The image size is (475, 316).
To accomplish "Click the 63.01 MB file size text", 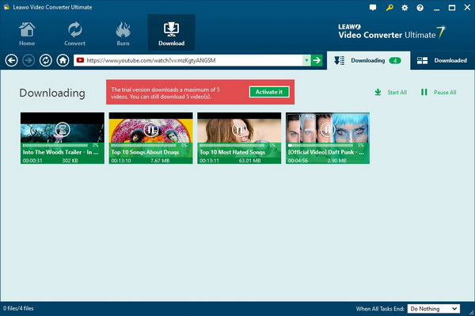I will coord(249,161).
